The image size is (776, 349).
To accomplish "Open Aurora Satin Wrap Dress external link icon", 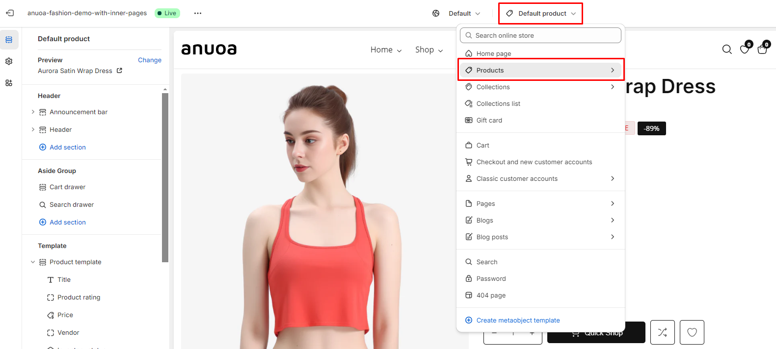I will tap(119, 71).
